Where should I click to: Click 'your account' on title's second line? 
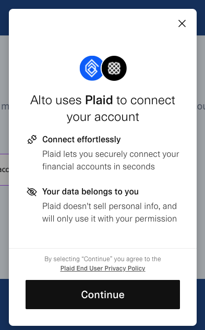103,117
